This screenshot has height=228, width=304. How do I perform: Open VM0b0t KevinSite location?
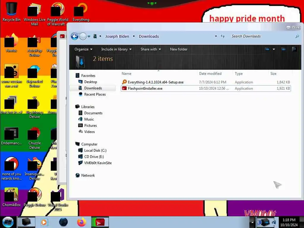[x=98, y=163]
